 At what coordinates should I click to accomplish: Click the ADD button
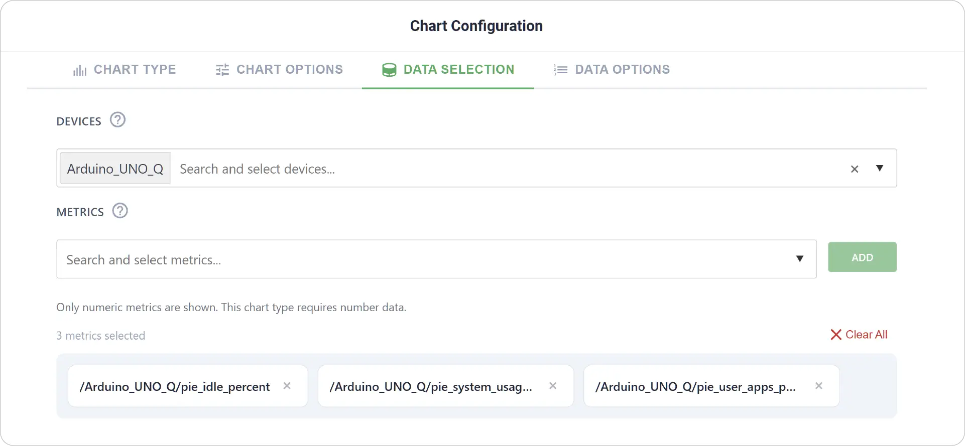862,257
